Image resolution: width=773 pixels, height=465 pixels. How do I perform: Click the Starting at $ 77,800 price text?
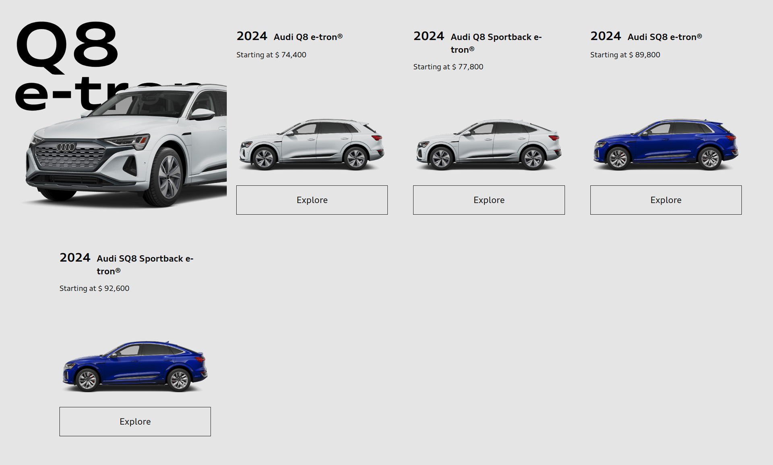coord(448,67)
